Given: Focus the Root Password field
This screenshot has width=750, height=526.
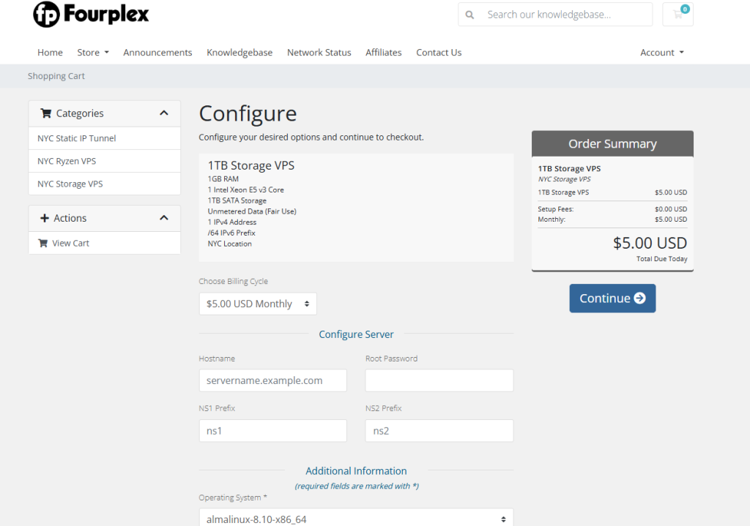Looking at the screenshot, I should click(x=439, y=380).
